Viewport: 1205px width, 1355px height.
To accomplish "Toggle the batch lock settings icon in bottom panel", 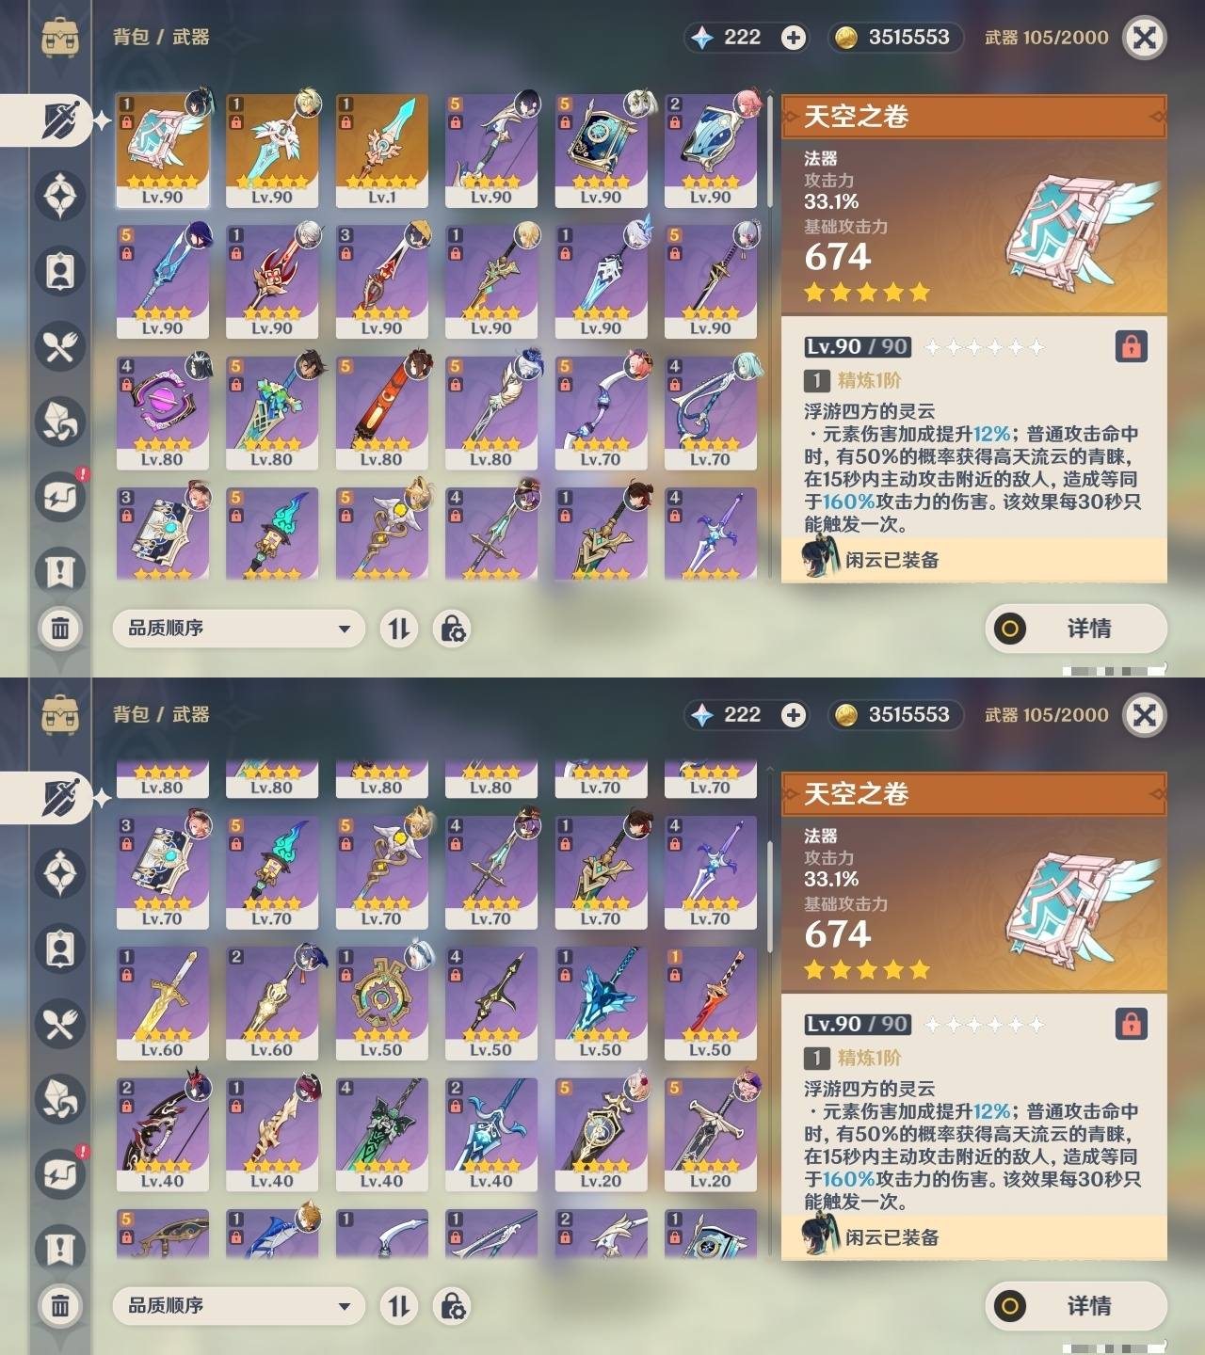I will [452, 1306].
